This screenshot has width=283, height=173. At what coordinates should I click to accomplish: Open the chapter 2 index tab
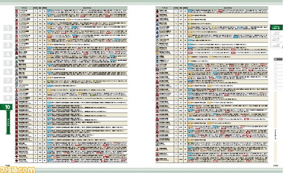(x=8, y=37)
